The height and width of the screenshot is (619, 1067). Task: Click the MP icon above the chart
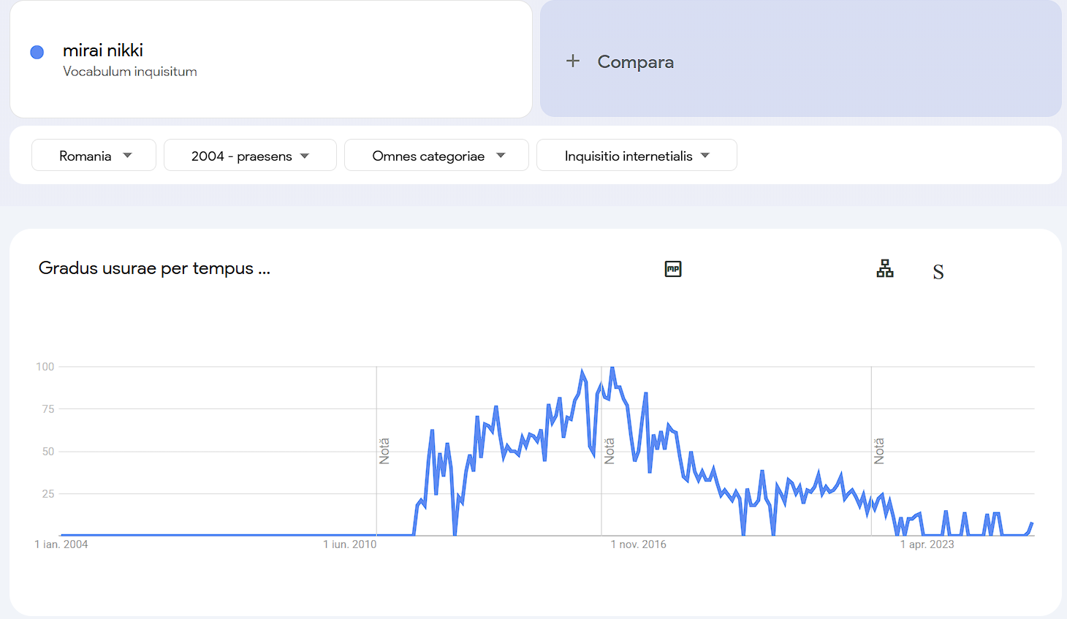[673, 269]
